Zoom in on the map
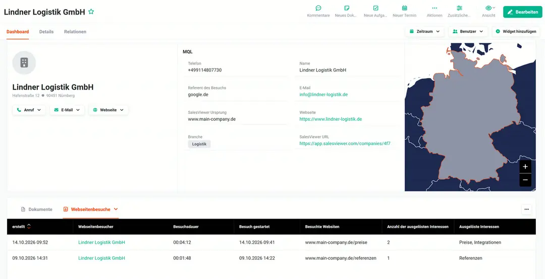This screenshot has height=279, width=545. 525,167
